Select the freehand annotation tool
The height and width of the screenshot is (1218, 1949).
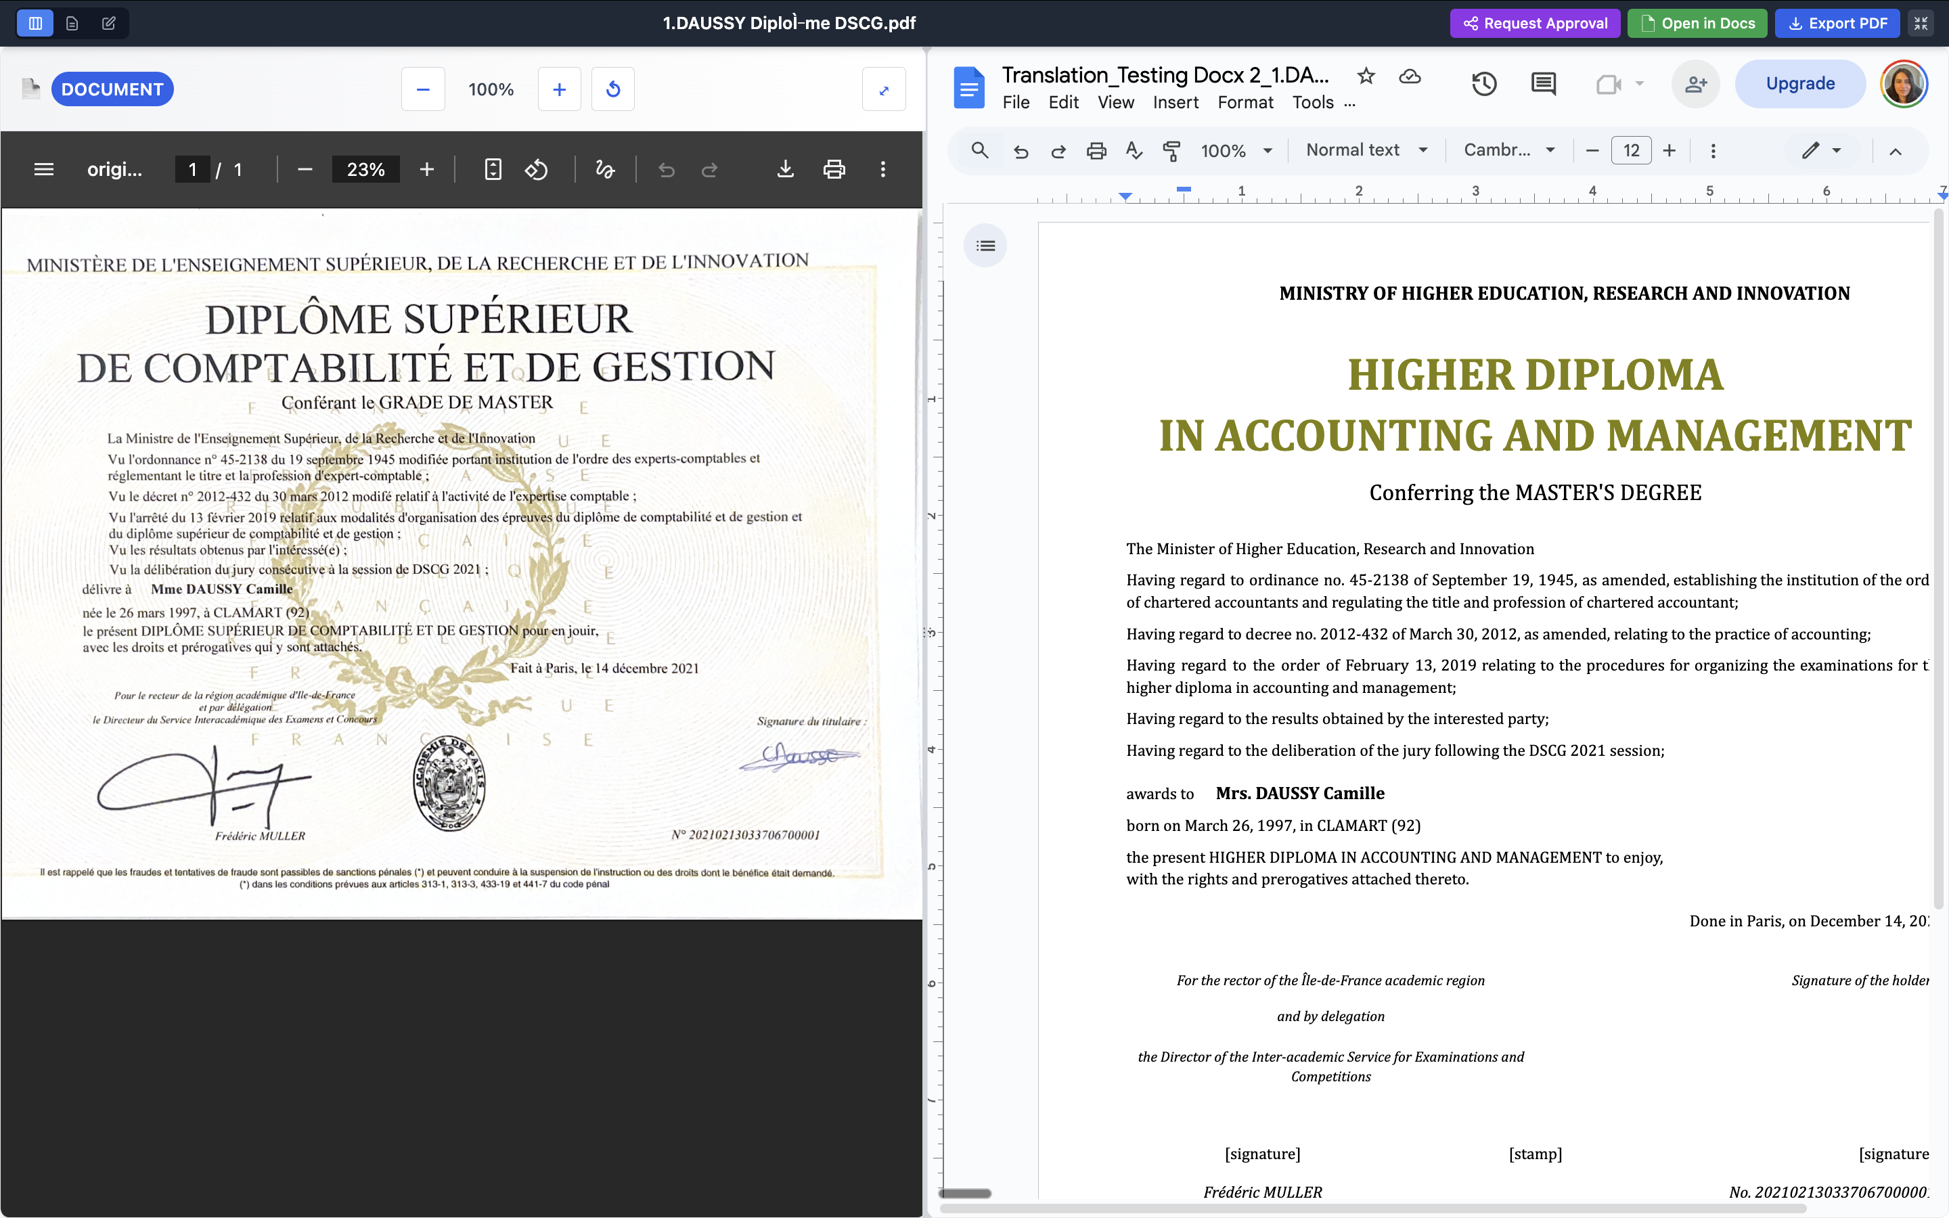[605, 169]
